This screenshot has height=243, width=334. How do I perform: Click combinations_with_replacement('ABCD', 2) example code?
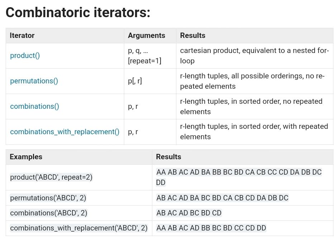tap(79, 228)
